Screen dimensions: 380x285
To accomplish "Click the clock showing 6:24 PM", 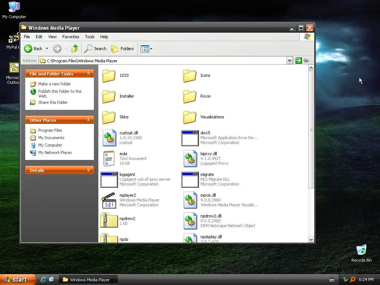I will [366, 279].
